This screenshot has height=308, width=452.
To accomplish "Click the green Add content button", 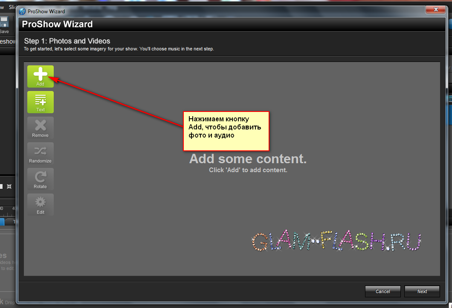I will (41, 76).
